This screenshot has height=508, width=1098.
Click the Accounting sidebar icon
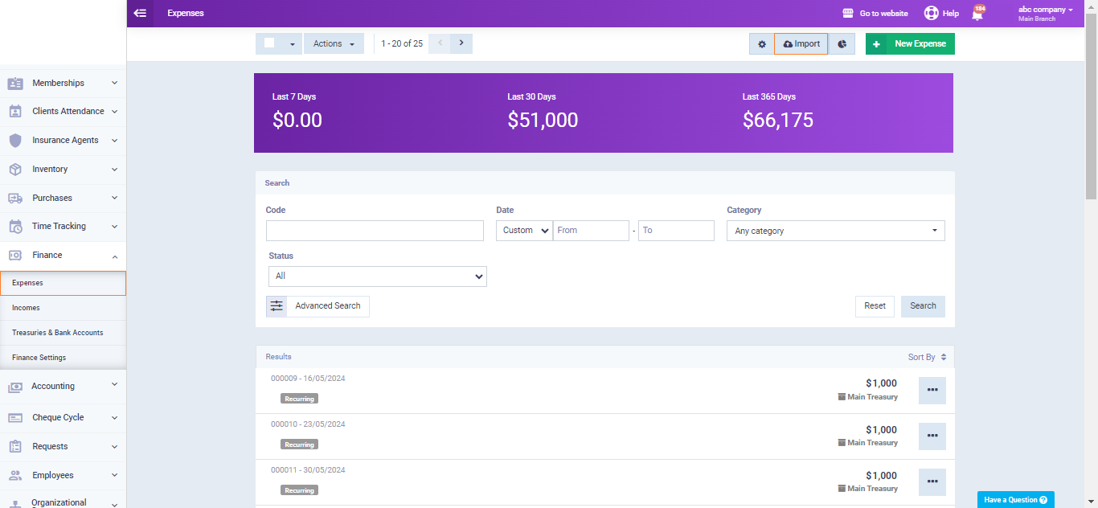click(15, 387)
